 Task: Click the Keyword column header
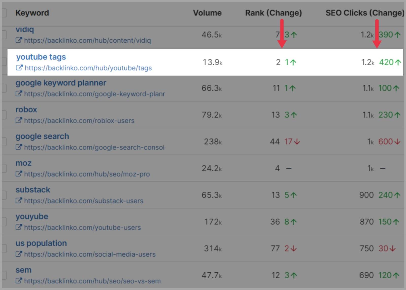(32, 13)
